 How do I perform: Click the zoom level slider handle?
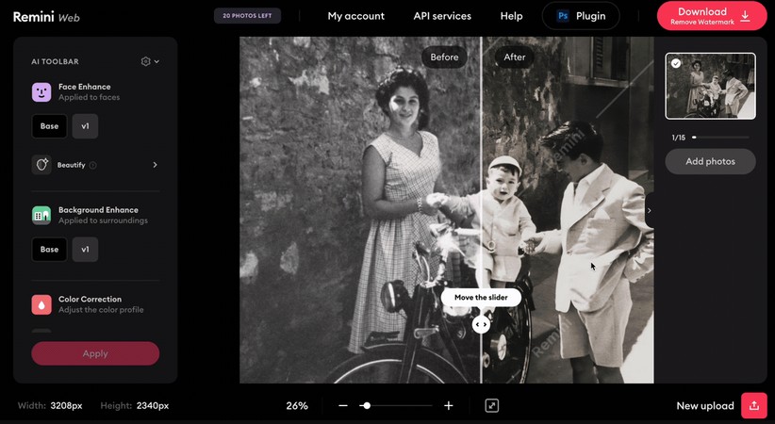(366, 405)
